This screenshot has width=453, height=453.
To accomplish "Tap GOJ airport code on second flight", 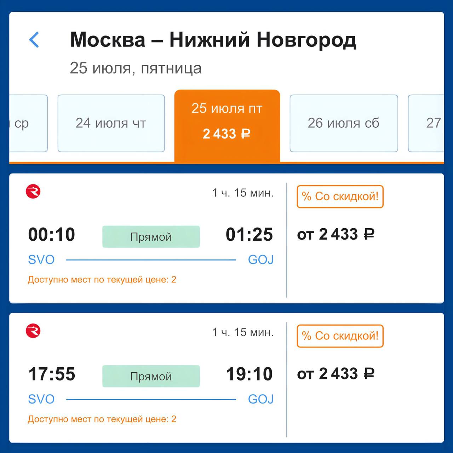I will 261,399.
